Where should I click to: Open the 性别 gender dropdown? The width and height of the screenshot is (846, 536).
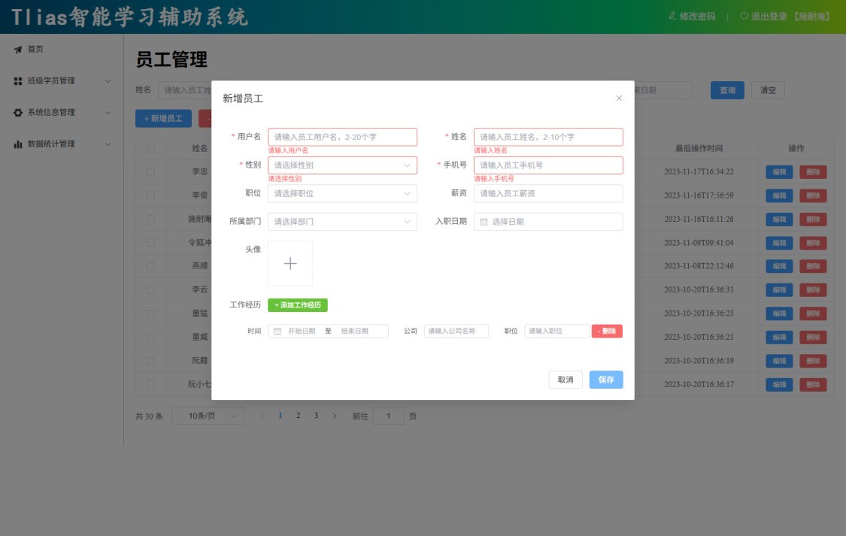click(x=343, y=165)
